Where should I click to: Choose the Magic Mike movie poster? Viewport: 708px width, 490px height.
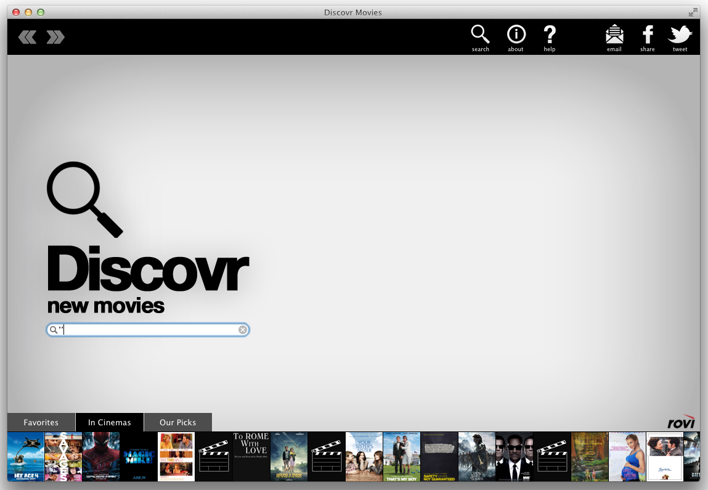[x=139, y=457]
